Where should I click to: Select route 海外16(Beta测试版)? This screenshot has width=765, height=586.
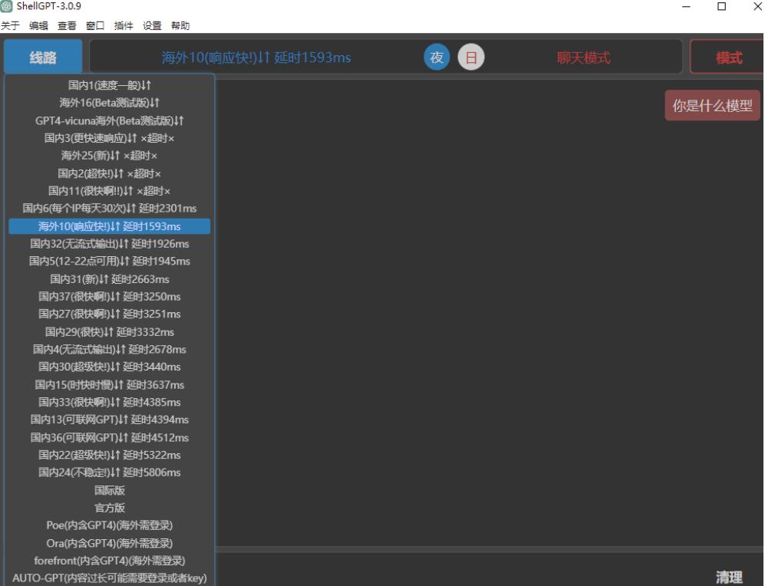tap(109, 103)
